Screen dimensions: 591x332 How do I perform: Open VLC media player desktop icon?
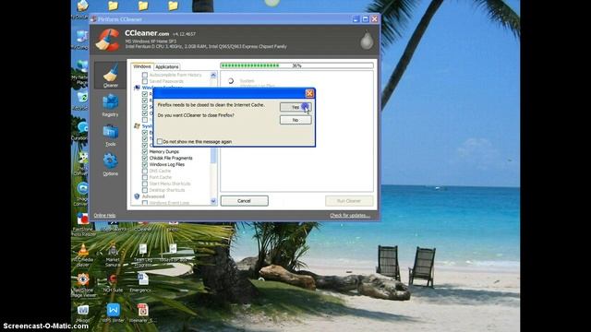pyautogui.click(x=83, y=255)
